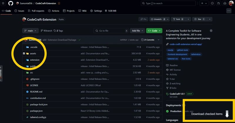Open the extension folder

(35, 60)
